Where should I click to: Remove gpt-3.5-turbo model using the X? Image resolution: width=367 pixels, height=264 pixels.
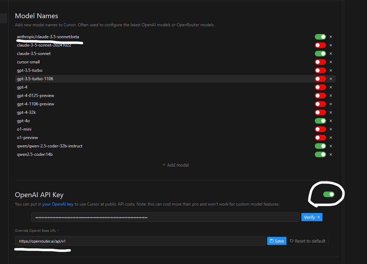click(x=331, y=70)
